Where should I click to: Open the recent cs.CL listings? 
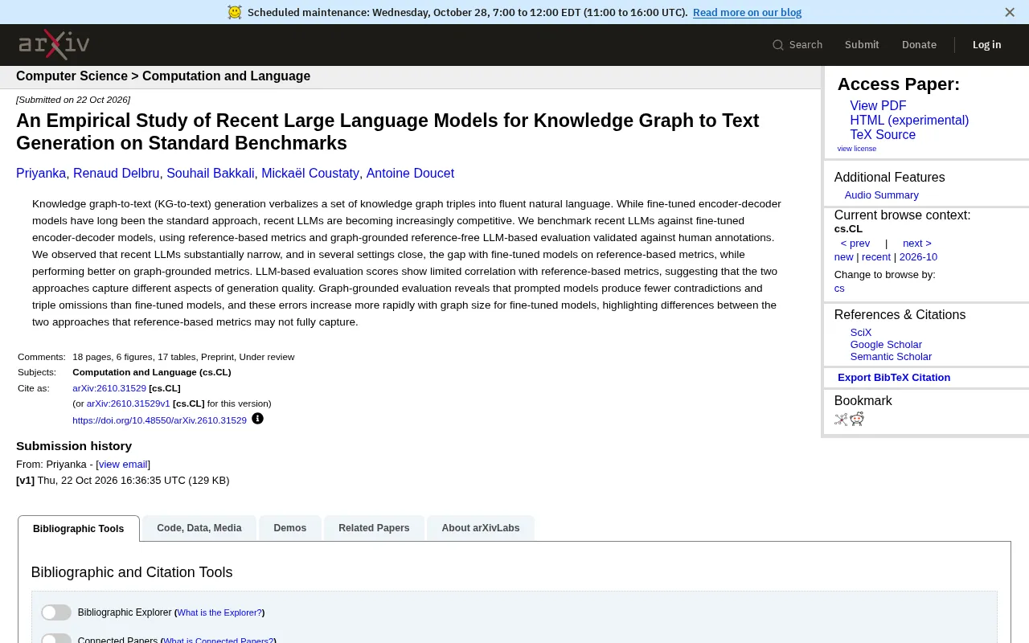[x=876, y=257]
